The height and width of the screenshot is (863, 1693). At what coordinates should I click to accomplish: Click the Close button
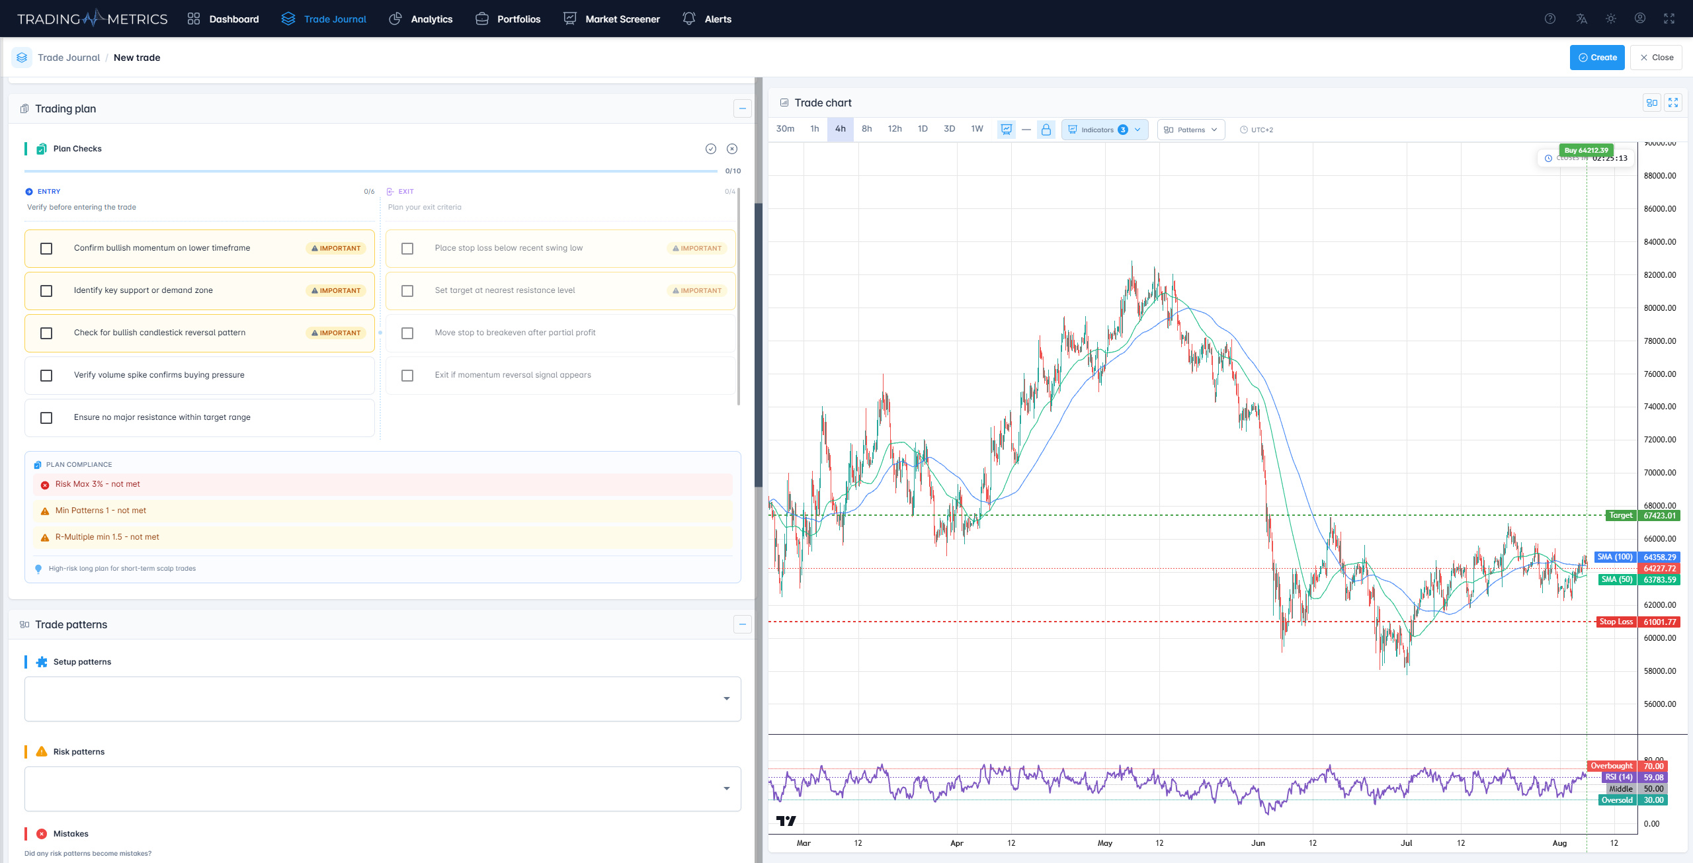coord(1656,58)
